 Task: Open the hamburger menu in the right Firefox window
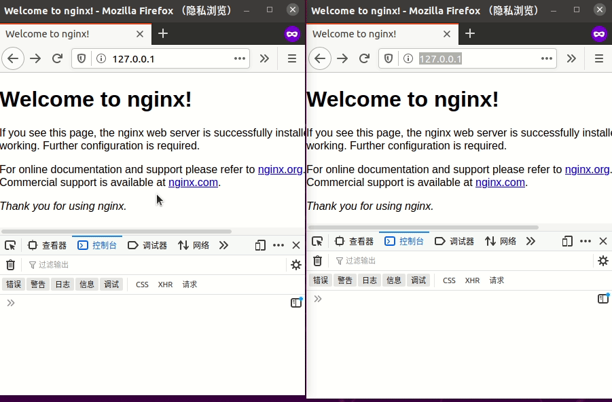click(x=599, y=59)
